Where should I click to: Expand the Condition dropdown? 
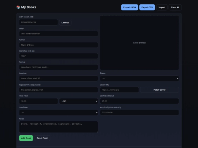coord(58,113)
